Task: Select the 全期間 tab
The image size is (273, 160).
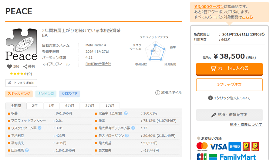Action: [16, 106]
